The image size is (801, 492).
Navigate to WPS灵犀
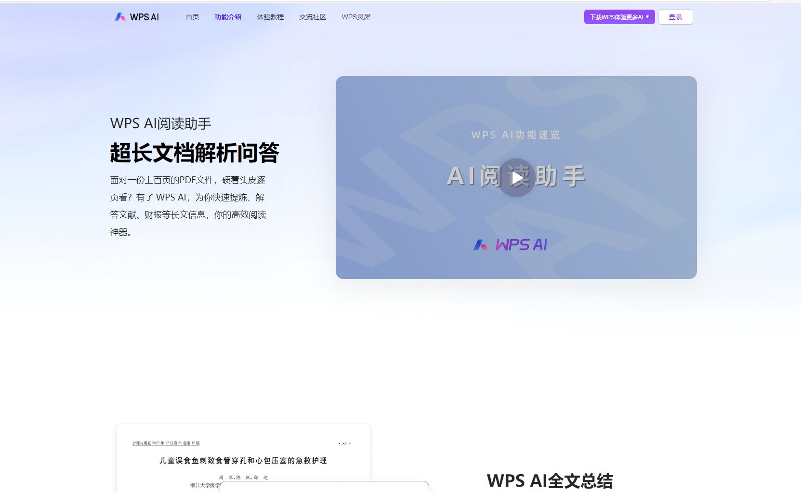[356, 17]
